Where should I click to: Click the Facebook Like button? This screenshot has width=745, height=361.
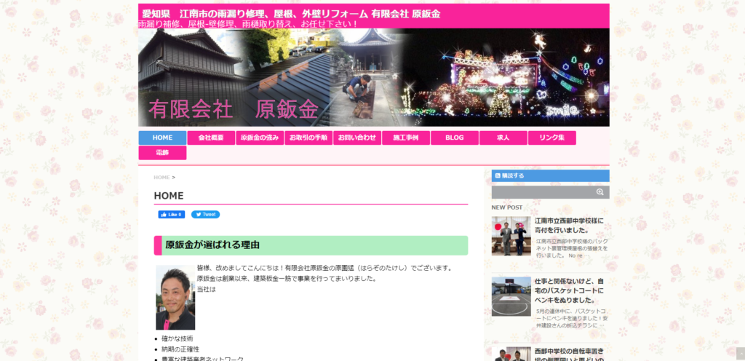click(172, 214)
